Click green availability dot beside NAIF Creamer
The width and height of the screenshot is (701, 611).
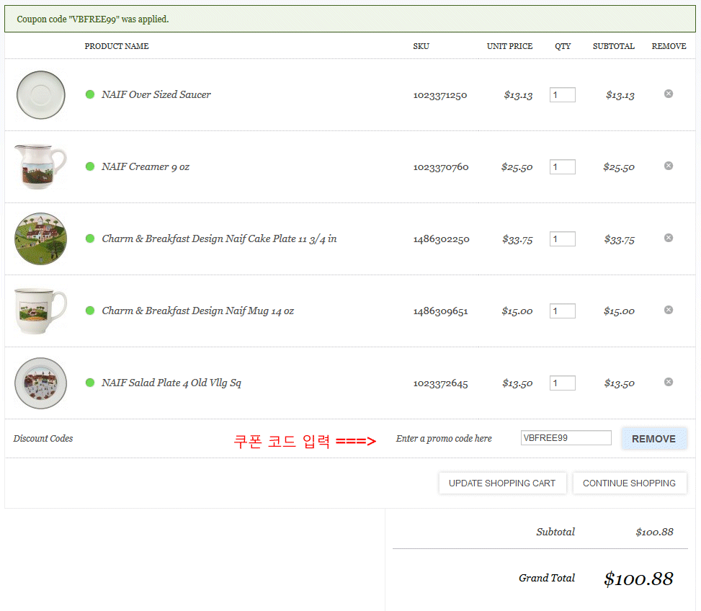90,166
